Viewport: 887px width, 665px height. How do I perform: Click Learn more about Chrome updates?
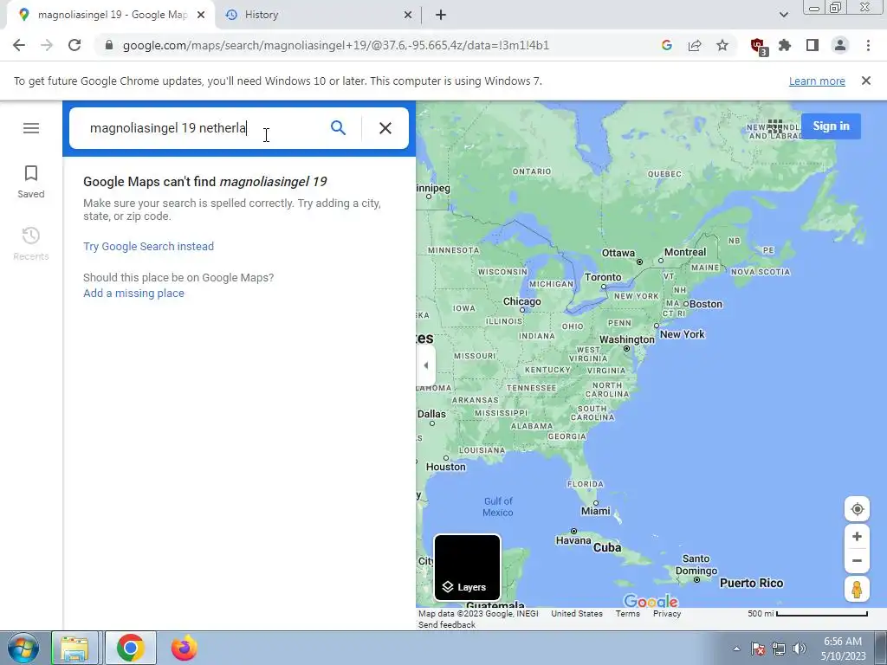(x=817, y=81)
